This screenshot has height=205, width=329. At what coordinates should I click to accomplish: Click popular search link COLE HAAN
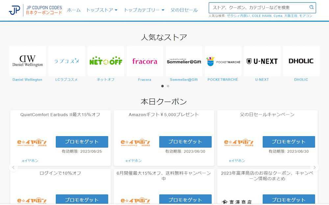click(x=262, y=16)
